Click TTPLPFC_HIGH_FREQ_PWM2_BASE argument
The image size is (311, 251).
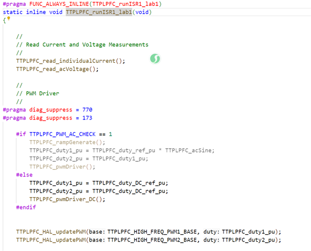[x=152, y=240]
